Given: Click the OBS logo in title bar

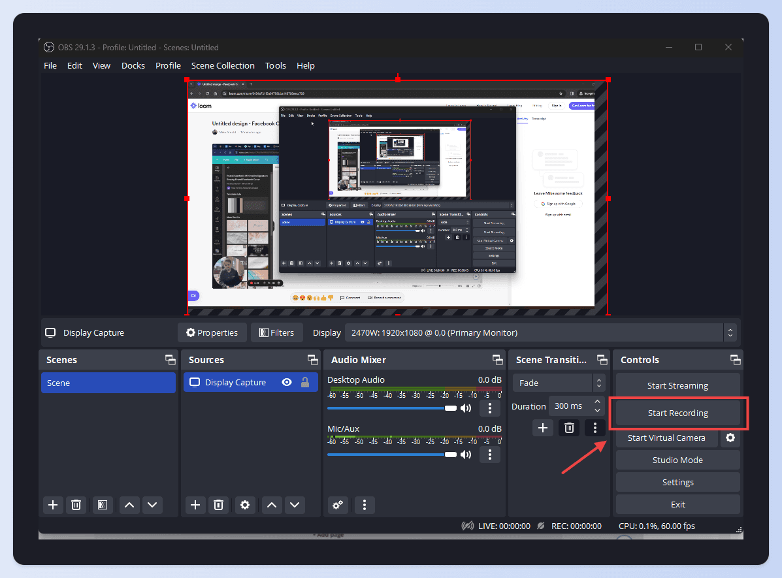Looking at the screenshot, I should click(x=49, y=48).
